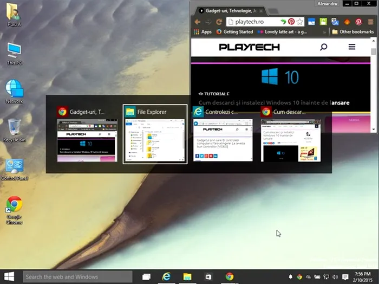379x284 pixels.
Task: Reload the playtech.ro page
Action: [219, 22]
